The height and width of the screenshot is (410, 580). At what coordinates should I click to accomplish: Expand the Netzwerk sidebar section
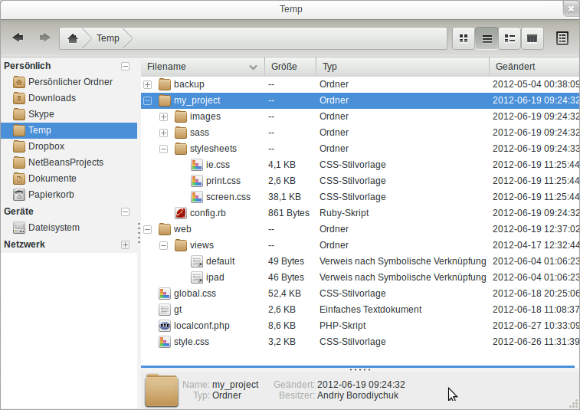pos(126,244)
